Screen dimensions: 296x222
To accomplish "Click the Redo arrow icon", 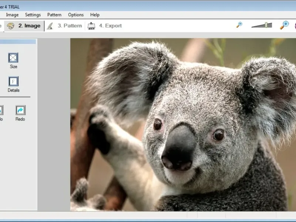I will pyautogui.click(x=20, y=110).
